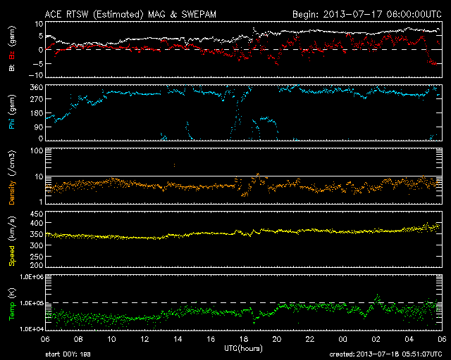Click the orange 'Density (/cm3)' axis label

(x=12, y=177)
